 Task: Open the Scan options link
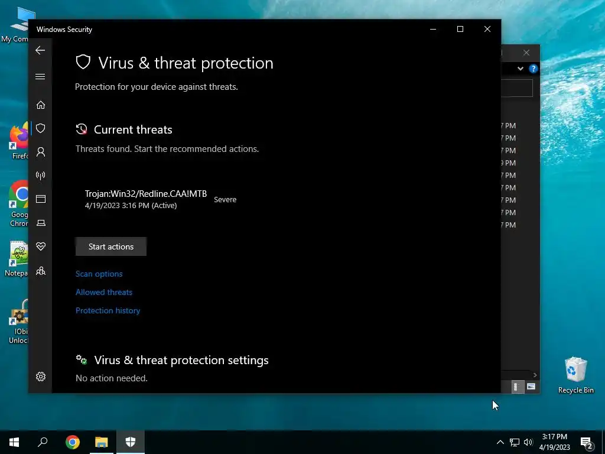99,274
